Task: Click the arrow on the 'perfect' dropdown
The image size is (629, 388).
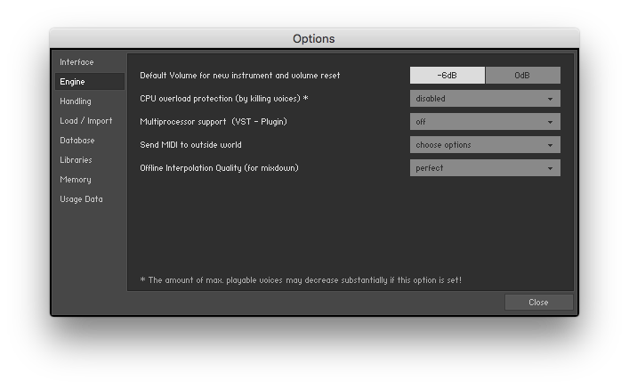Action: [x=551, y=168]
